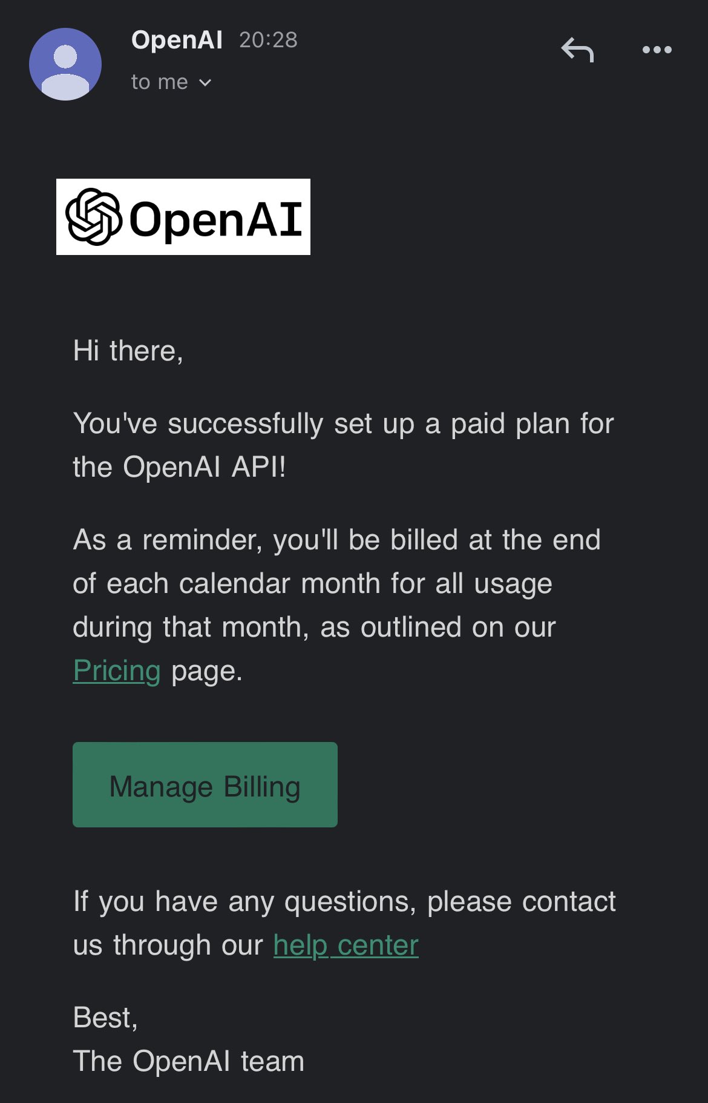Click "The OpenAI team" signature
Image resolution: width=708 pixels, height=1103 pixels.
click(x=188, y=1061)
